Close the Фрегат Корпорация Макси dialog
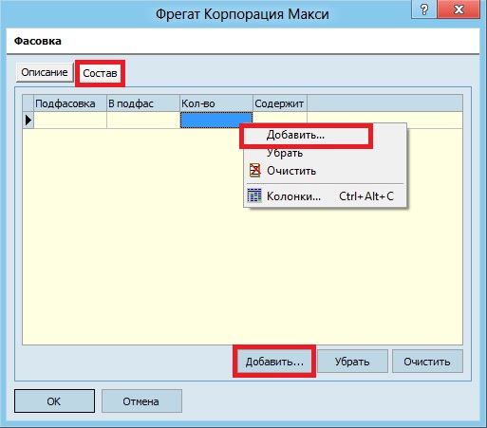The height and width of the screenshot is (428, 487). [459, 9]
